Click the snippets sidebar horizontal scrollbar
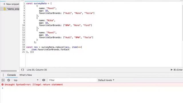183x103 pixels. (x=9, y=71)
